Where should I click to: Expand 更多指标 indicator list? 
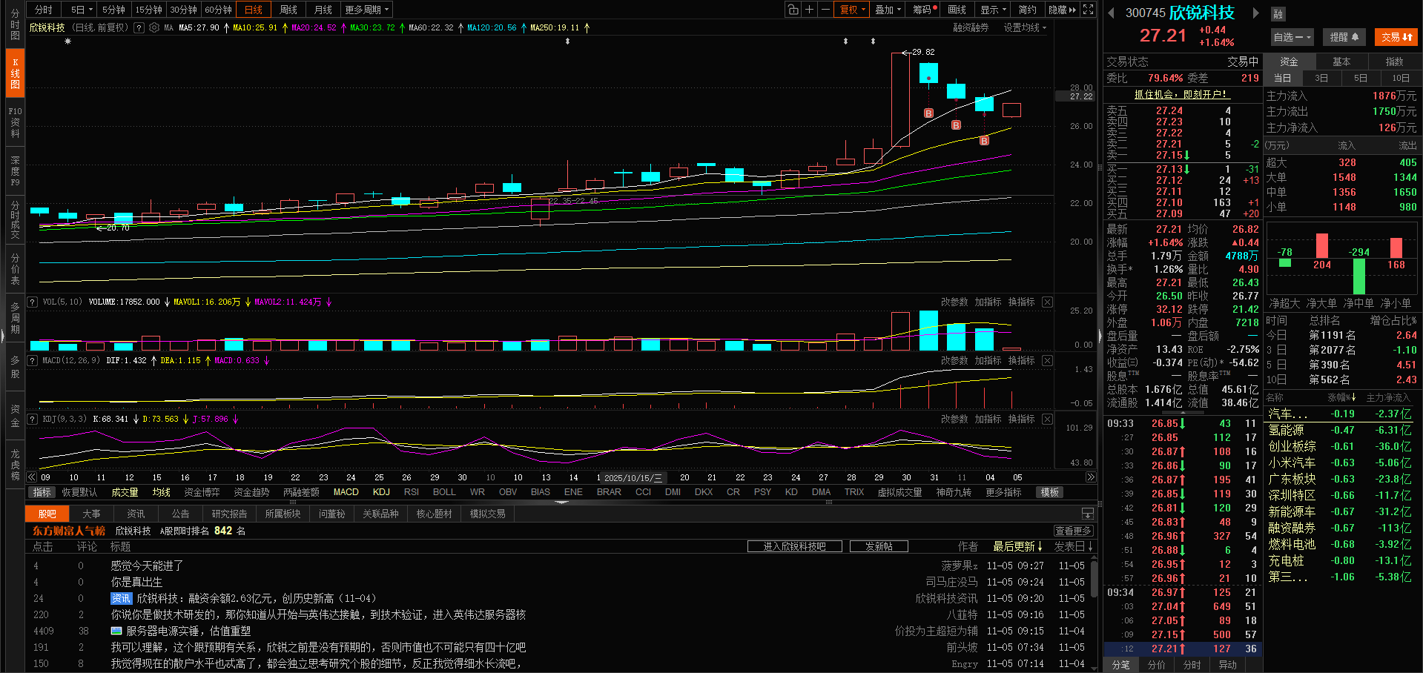point(1003,492)
